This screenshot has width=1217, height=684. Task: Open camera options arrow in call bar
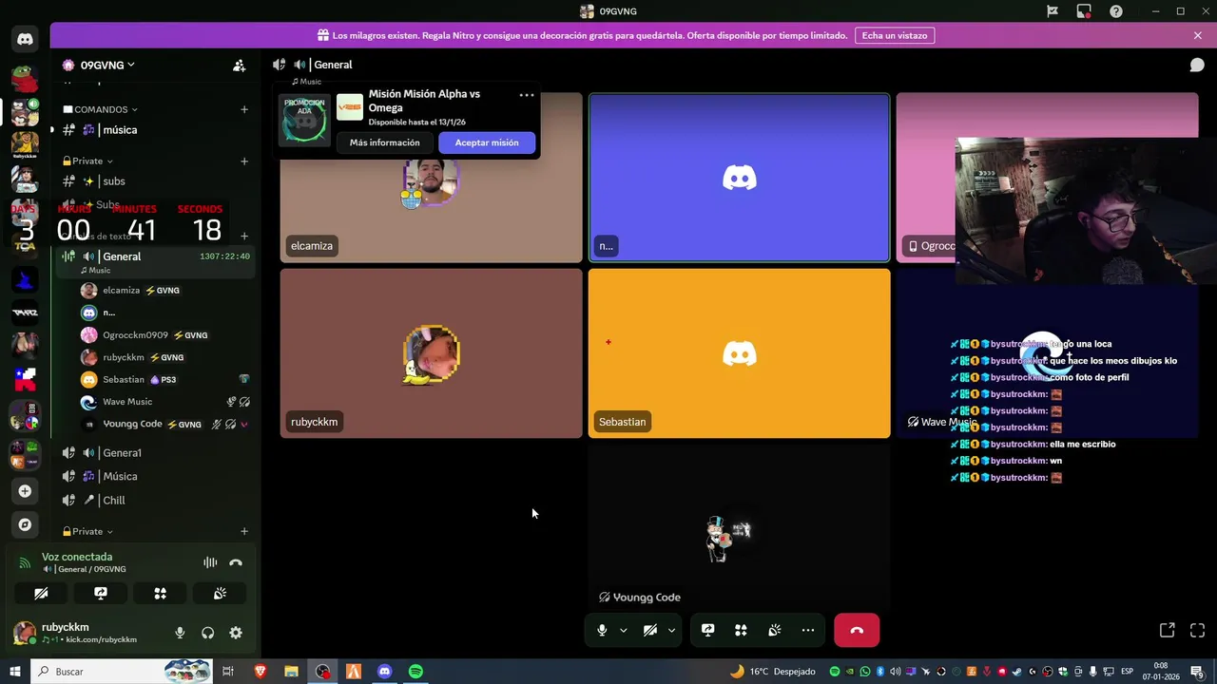[671, 630]
